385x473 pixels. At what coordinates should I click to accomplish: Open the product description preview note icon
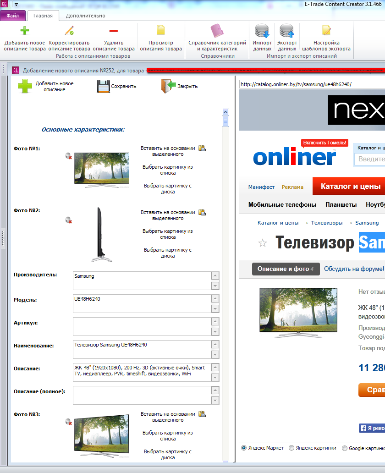click(161, 30)
